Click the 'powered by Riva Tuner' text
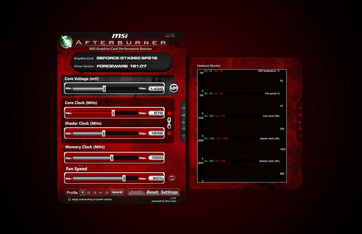 pyautogui.click(x=164, y=201)
